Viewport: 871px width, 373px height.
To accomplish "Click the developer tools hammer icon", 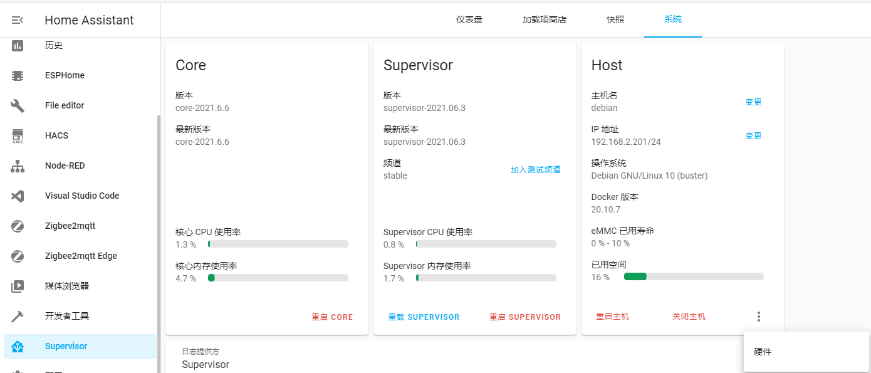I will click(x=18, y=316).
